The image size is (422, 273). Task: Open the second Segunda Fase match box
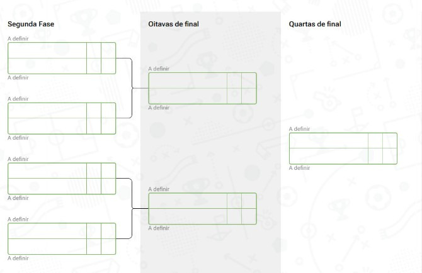coord(62,118)
